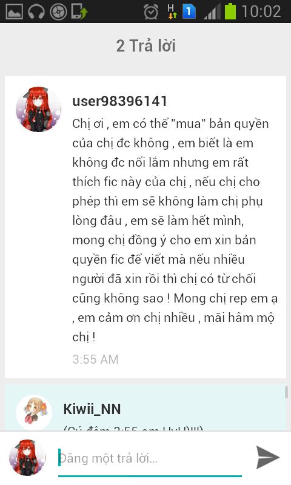Tap the disc media icon in status bar
Screen dimensions: 291x485
point(58,12)
